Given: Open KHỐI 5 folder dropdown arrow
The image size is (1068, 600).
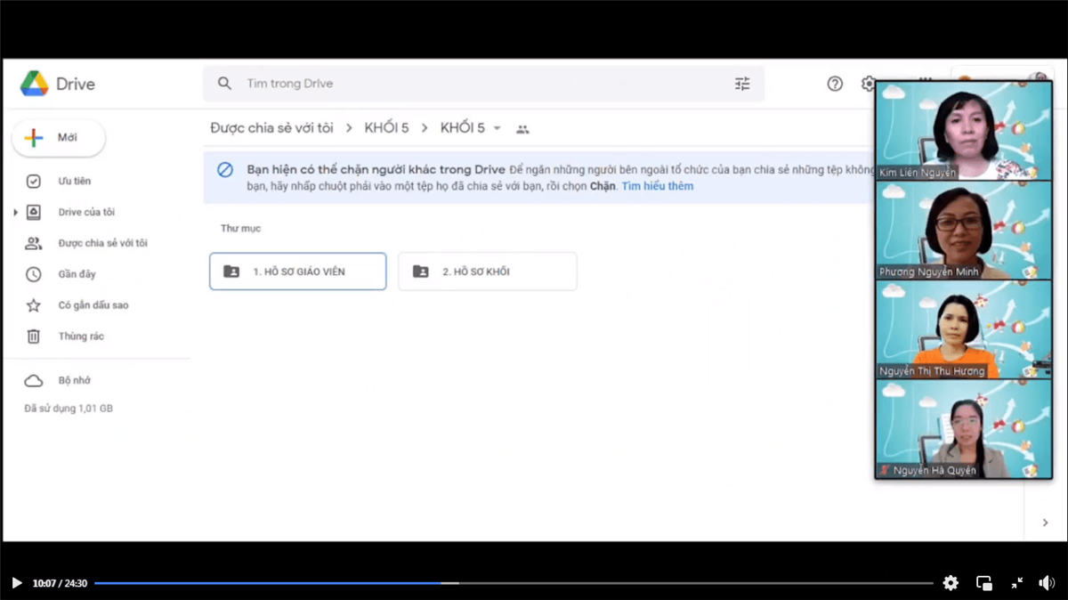Looking at the screenshot, I should 497,129.
